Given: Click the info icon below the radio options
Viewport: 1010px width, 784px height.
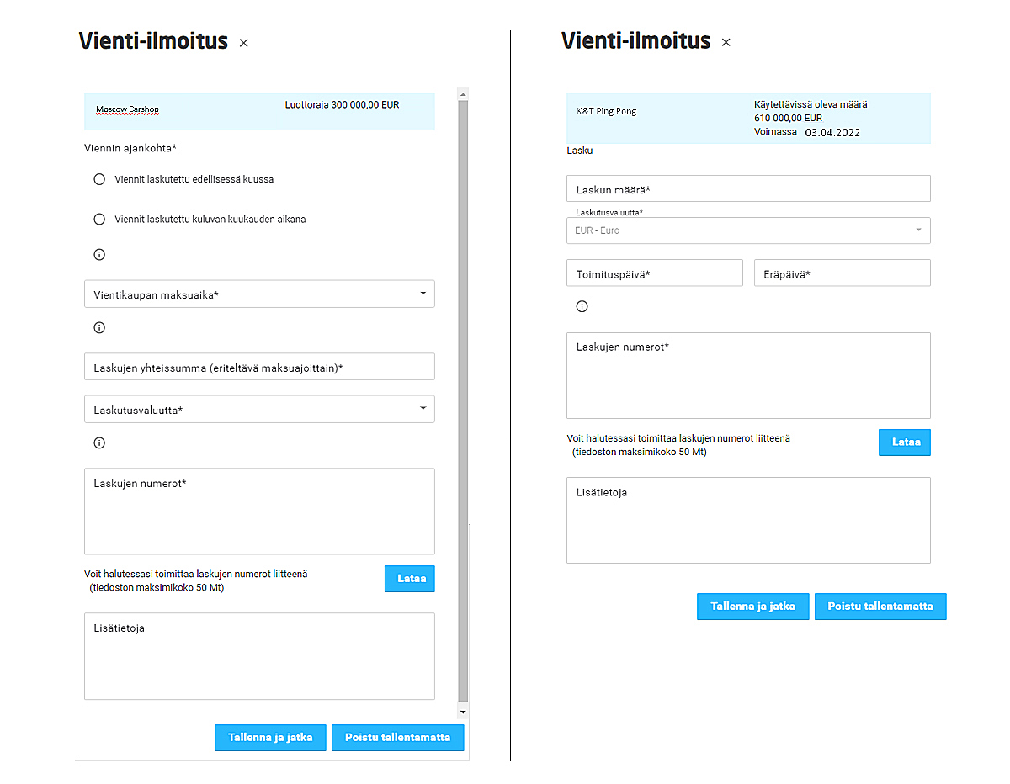Looking at the screenshot, I should click(99, 255).
